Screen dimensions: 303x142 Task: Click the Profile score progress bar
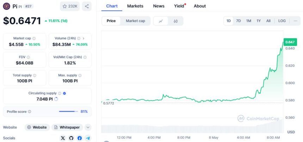[68, 111]
